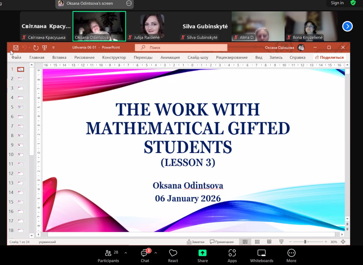Open the Анимация ribbon tab
The width and height of the screenshot is (363, 265).
(x=170, y=57)
